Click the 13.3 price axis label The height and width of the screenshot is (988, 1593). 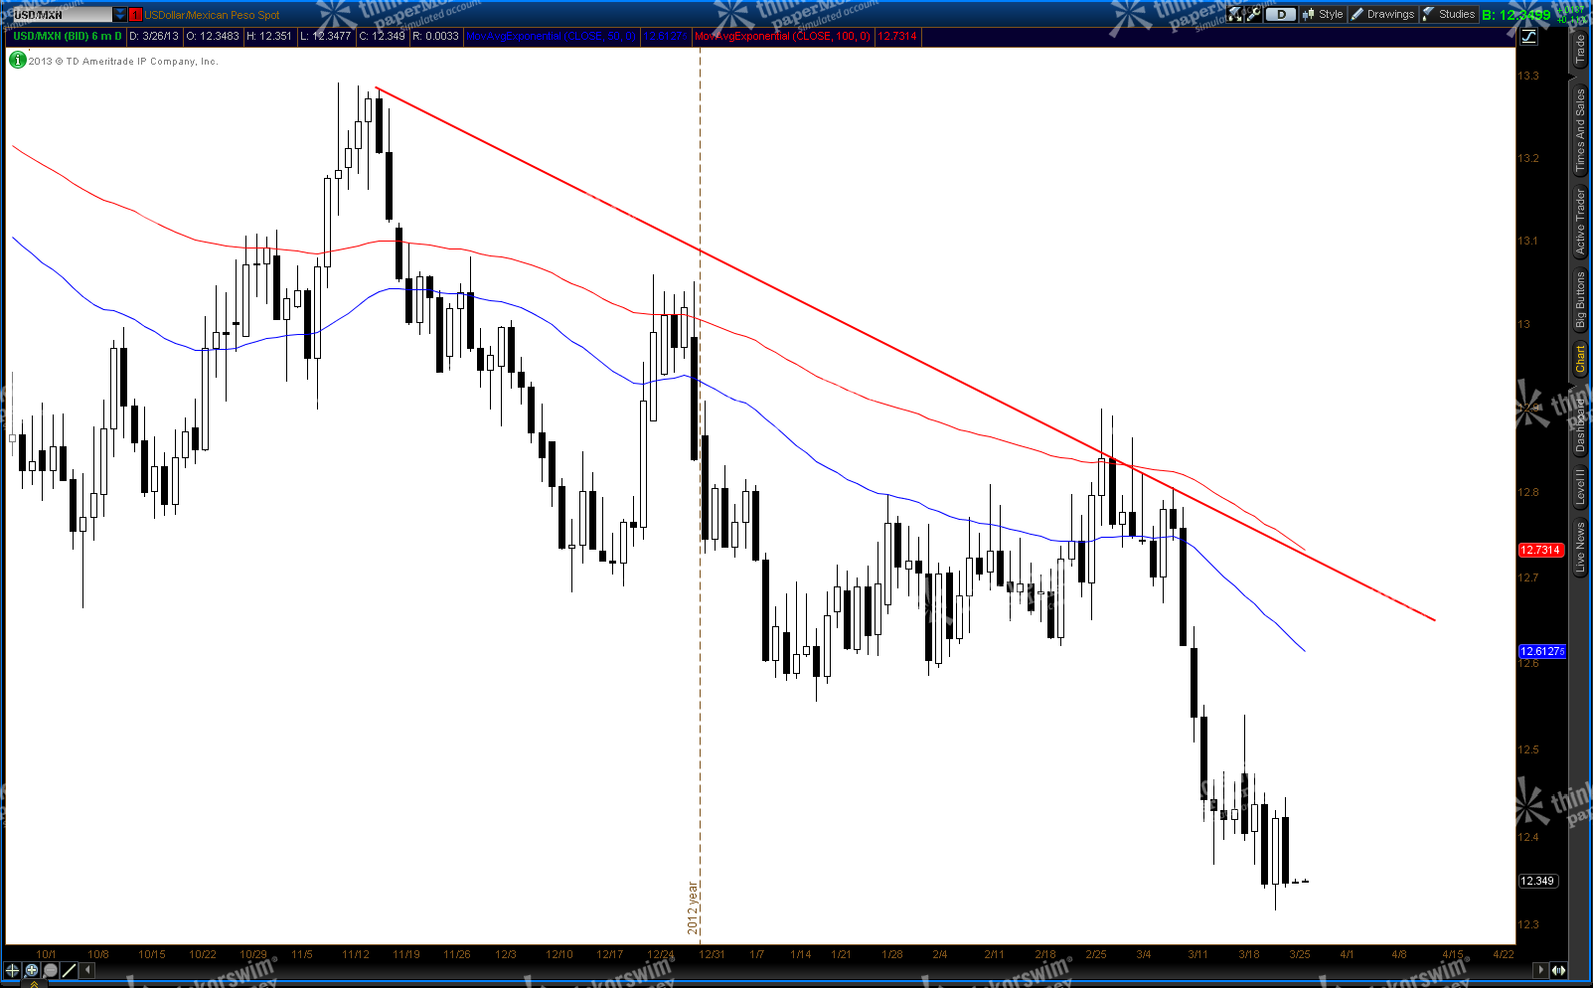[1528, 76]
